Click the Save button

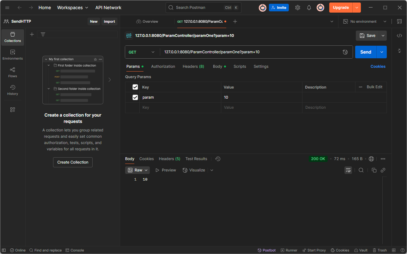pyautogui.click(x=368, y=36)
